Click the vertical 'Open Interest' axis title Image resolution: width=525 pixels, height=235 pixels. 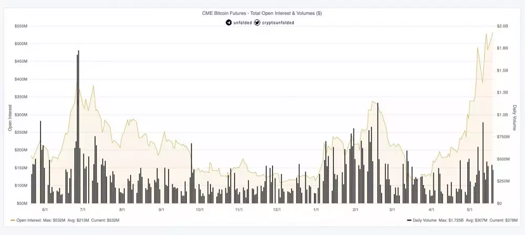click(9, 117)
